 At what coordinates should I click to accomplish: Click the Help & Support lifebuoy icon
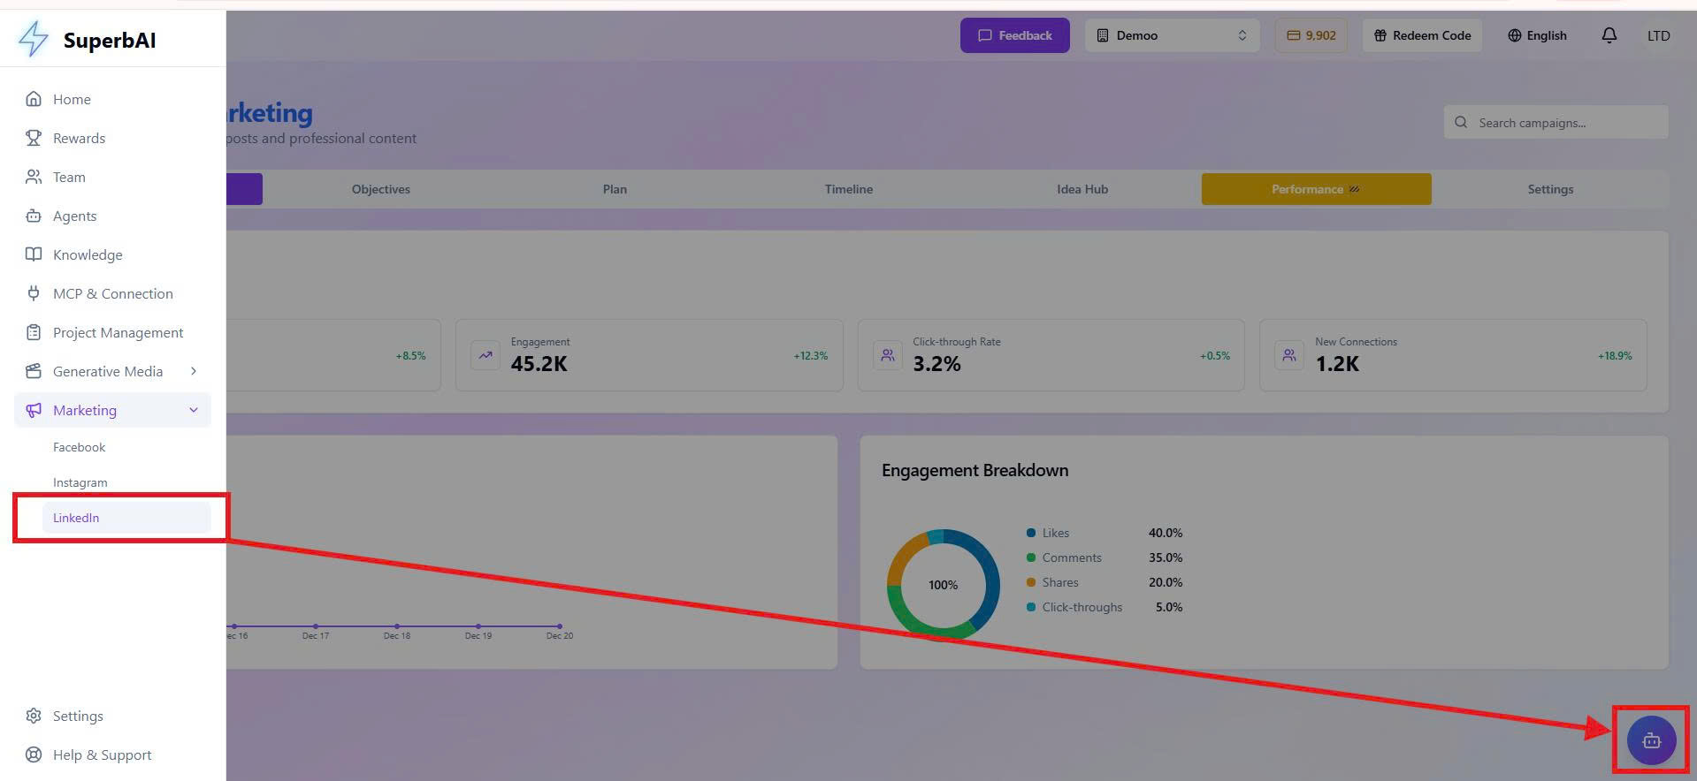tap(34, 754)
